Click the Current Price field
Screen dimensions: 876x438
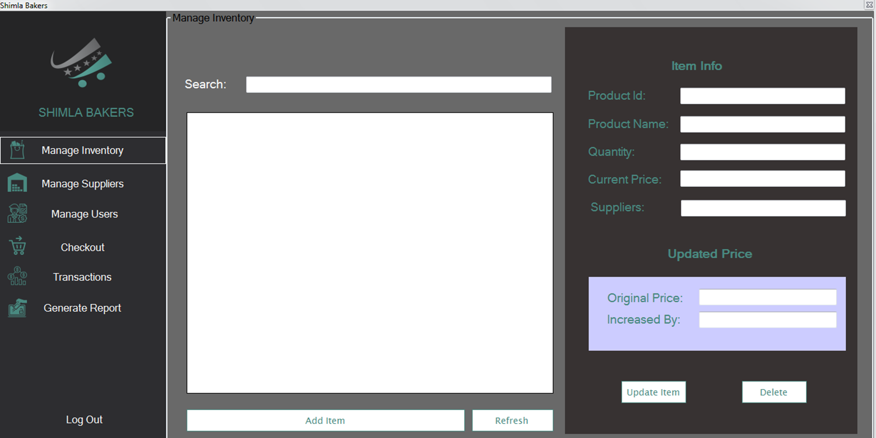(x=762, y=178)
